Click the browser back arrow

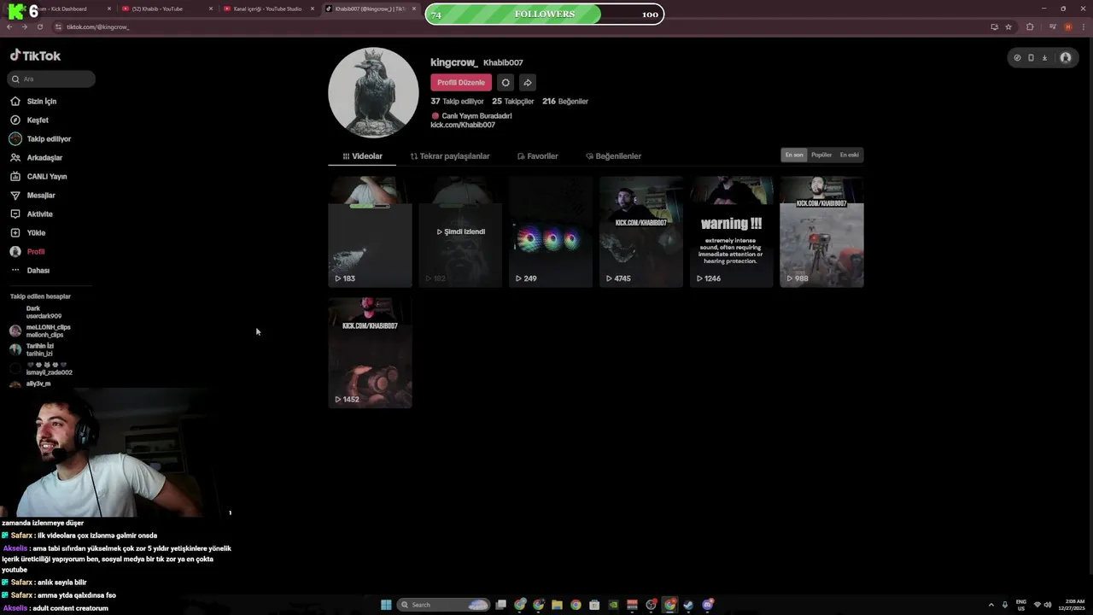[9, 26]
